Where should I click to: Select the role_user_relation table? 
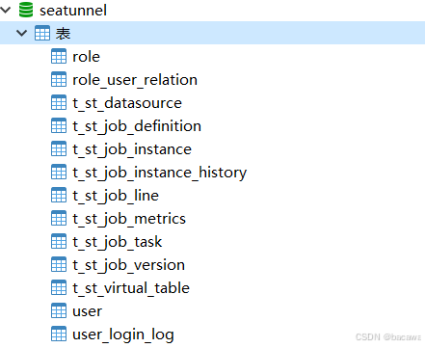click(x=135, y=80)
